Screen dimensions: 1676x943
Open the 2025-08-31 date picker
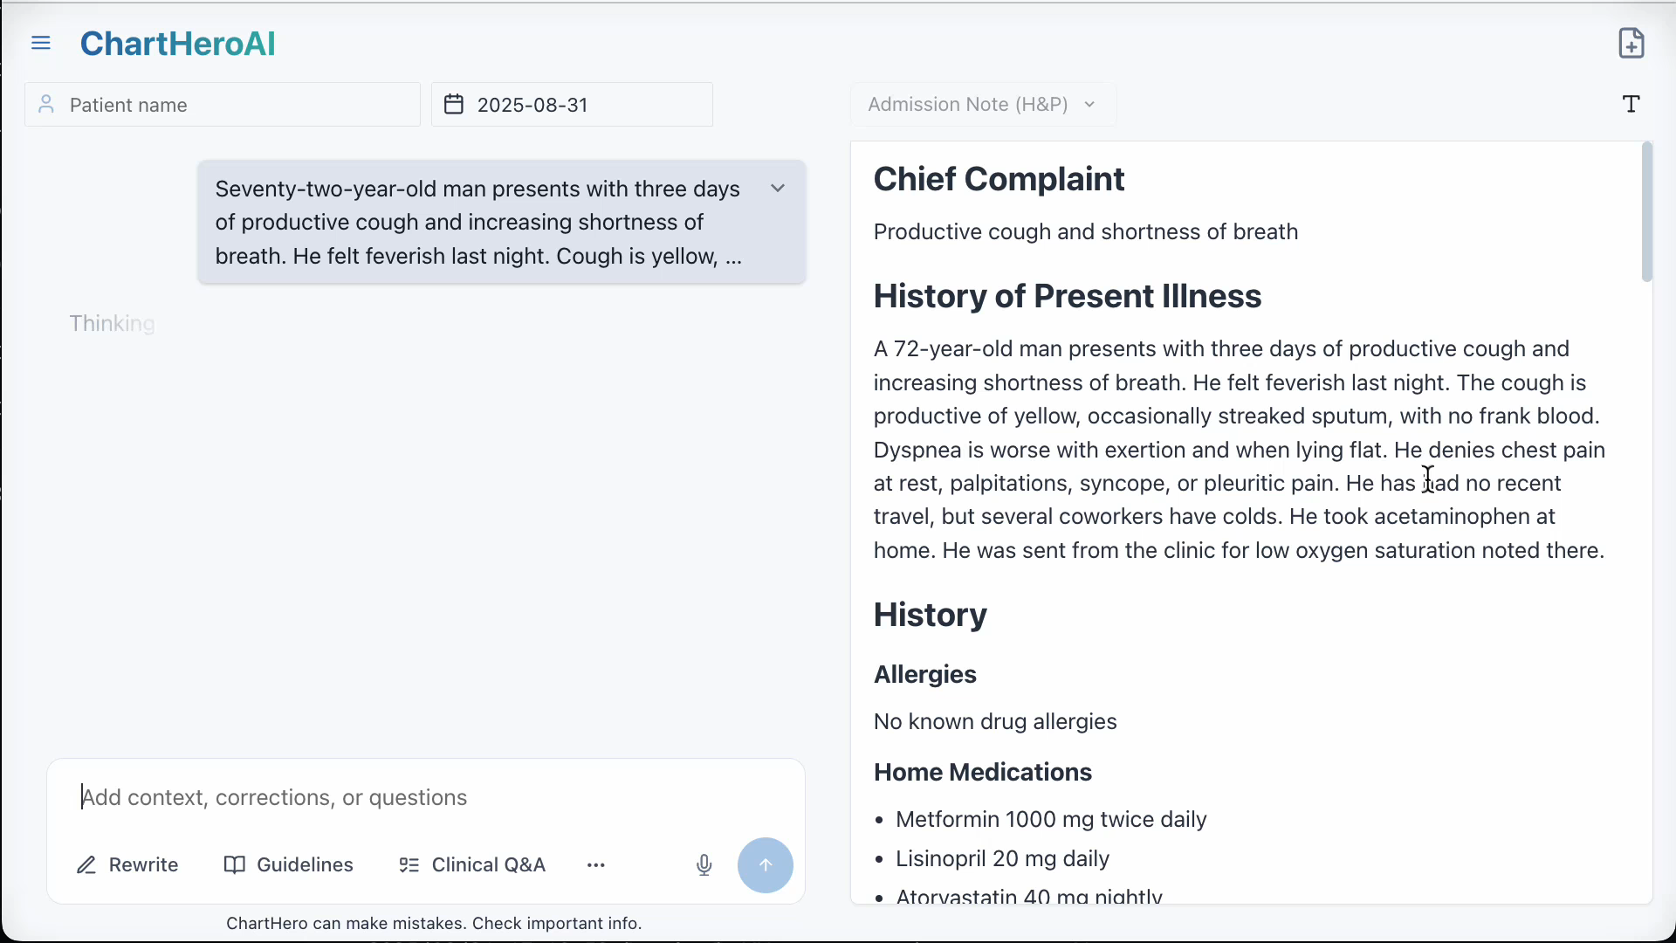[x=572, y=105]
